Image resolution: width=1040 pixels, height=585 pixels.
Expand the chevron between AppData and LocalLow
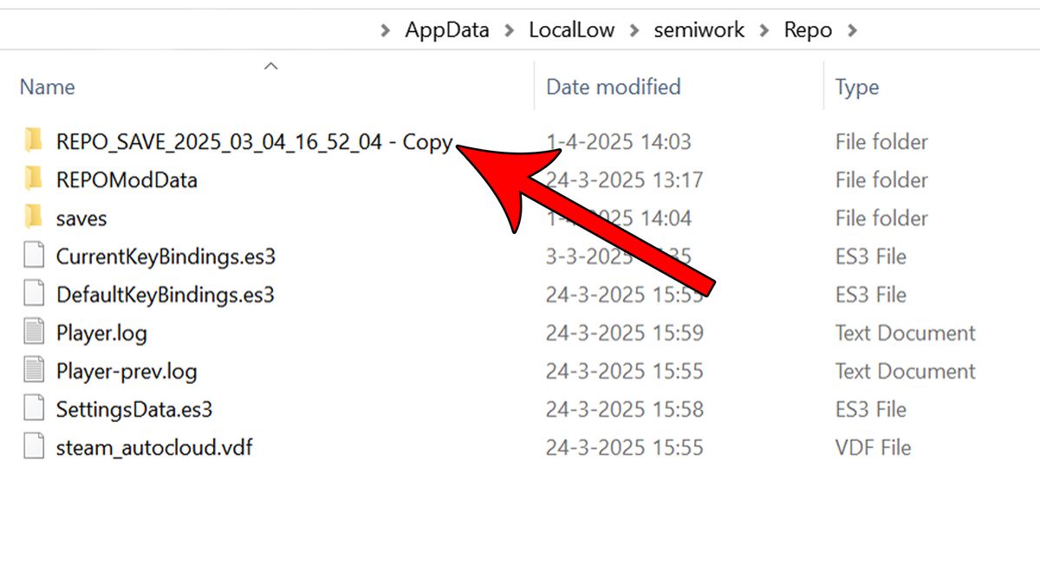tap(510, 30)
